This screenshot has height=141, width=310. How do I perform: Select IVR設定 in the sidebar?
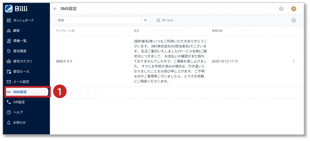[19, 102]
